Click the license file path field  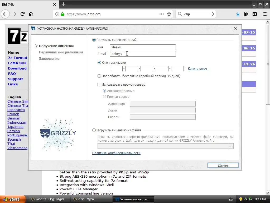coord(163,146)
